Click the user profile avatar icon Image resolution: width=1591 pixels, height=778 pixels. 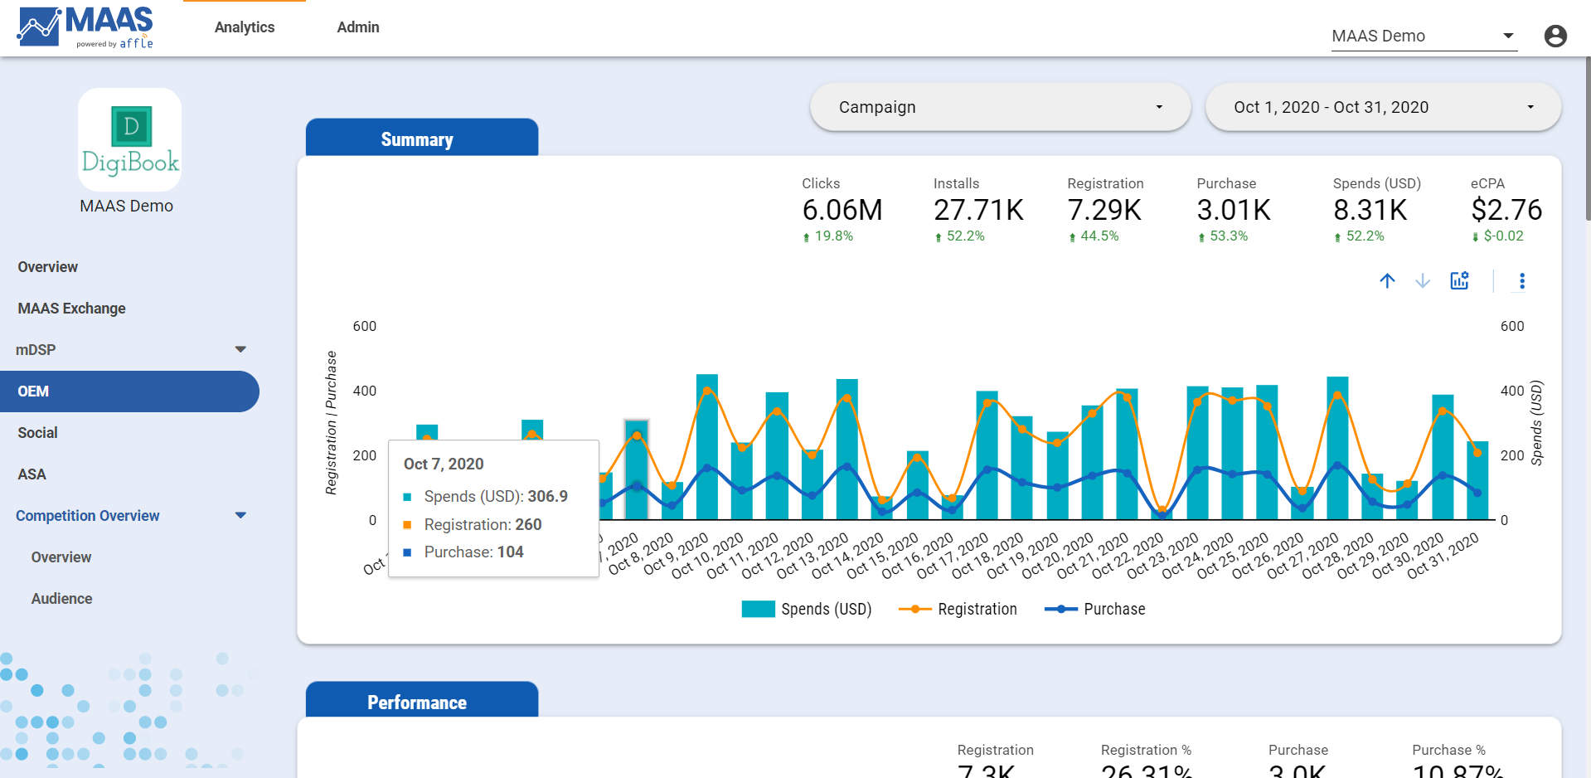1555,36
